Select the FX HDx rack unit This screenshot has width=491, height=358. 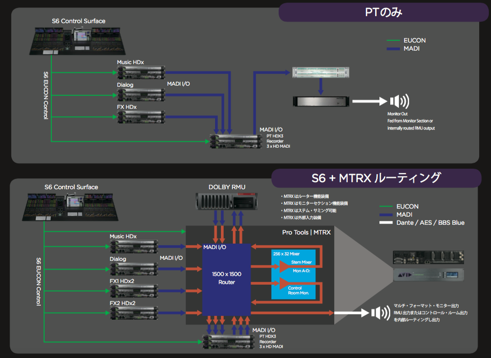point(141,117)
